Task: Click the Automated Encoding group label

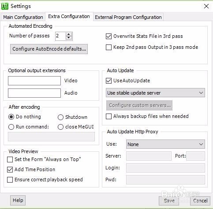Action: [30, 26]
